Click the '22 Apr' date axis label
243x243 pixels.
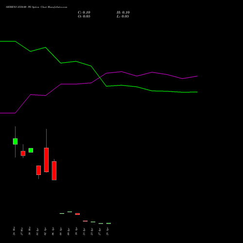tap(92, 231)
